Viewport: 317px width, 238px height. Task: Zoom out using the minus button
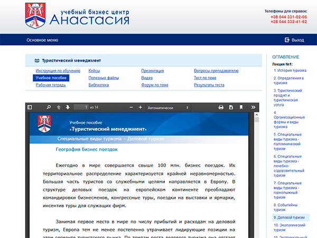(x=130, y=107)
